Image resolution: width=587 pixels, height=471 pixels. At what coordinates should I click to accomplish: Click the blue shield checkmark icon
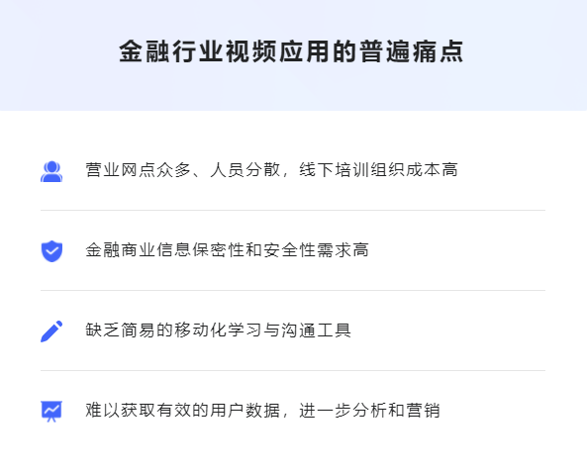tap(51, 251)
